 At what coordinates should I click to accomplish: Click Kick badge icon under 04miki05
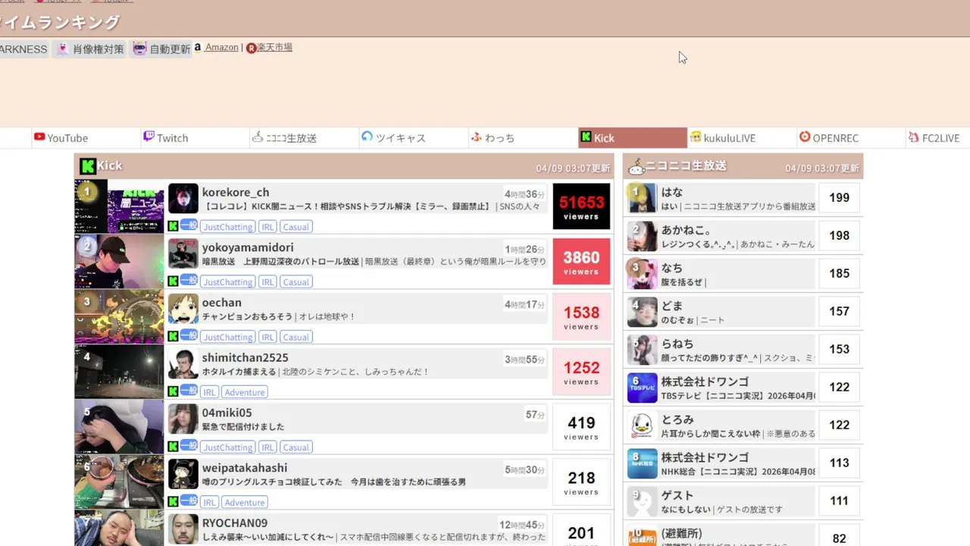[x=173, y=447]
